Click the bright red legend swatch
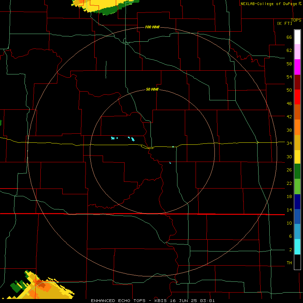Image resolution: width=303 pixels, height=303 pixels. (297, 97)
